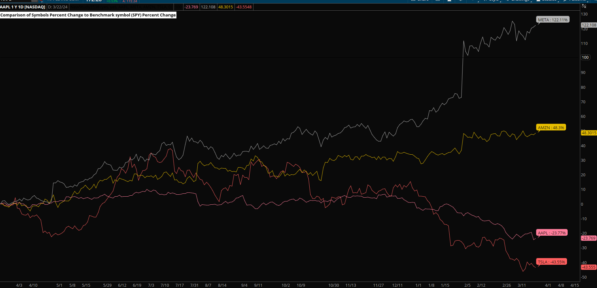
Task: Click the 12/11 date on the time axis
Action: 397,285
